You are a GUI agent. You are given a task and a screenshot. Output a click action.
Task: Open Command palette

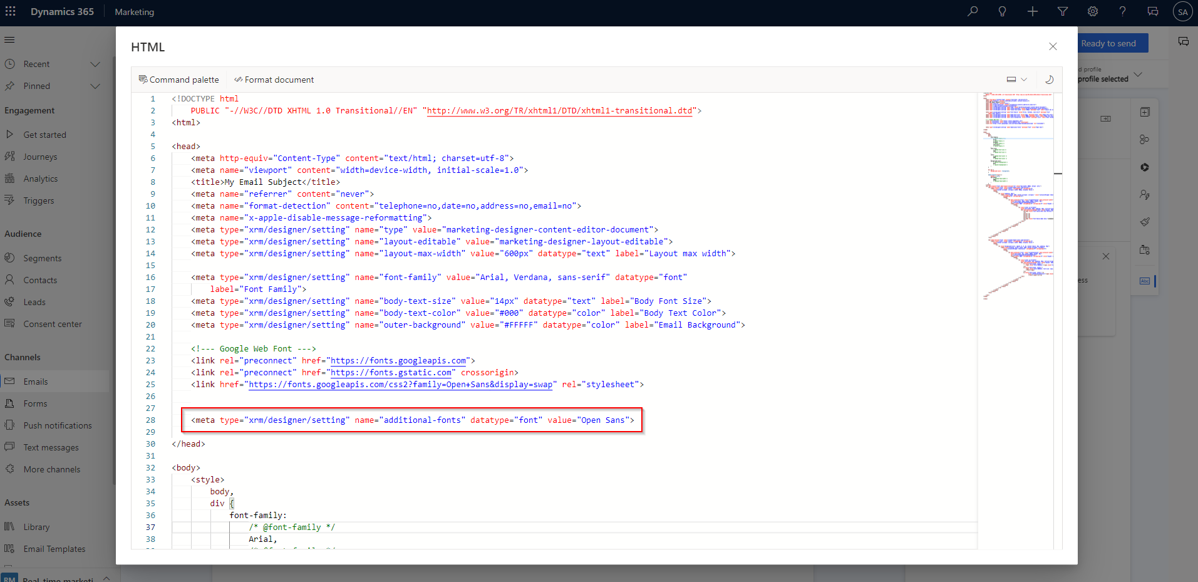179,80
